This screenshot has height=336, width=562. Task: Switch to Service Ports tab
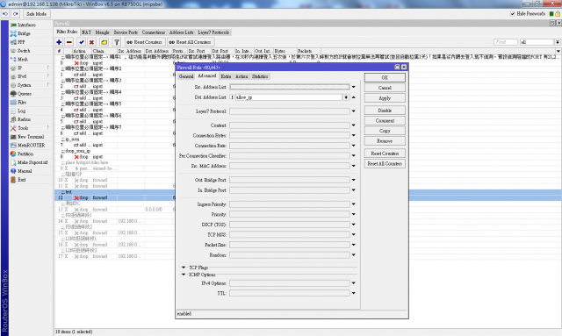[x=126, y=32]
